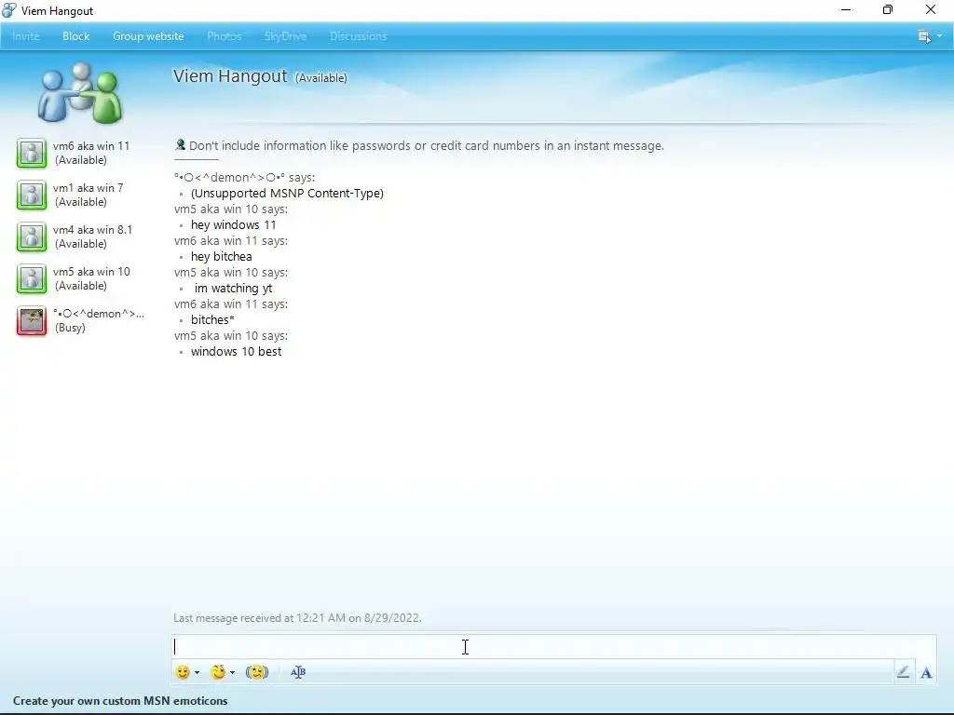Maximize the Viem Hangout window
The image size is (954, 715).
click(x=888, y=9)
